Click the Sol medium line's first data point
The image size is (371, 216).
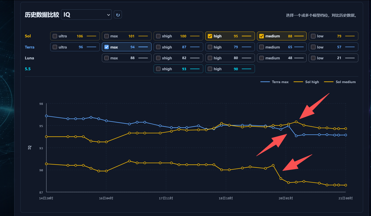[46, 164]
